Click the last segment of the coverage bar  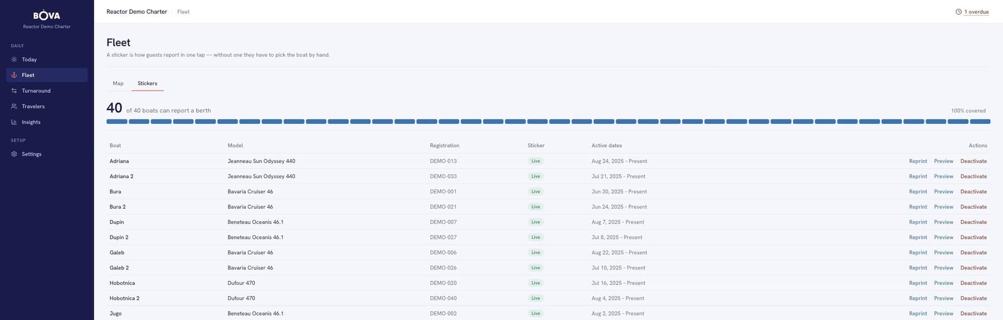(x=980, y=121)
